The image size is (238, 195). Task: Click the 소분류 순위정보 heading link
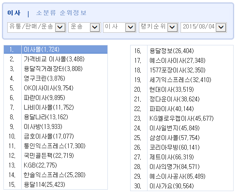(61, 13)
